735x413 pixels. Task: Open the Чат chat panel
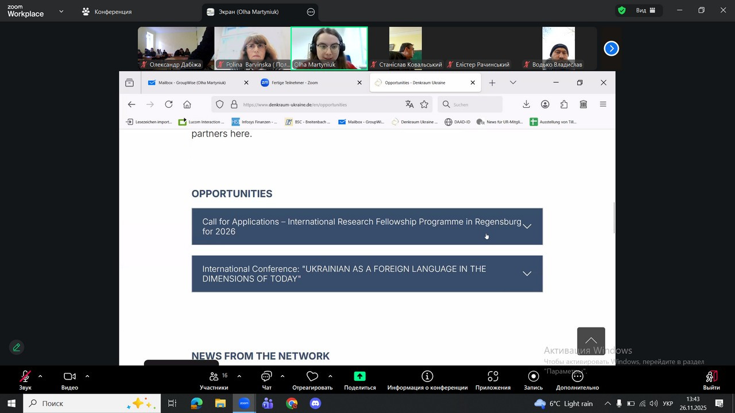(x=266, y=380)
